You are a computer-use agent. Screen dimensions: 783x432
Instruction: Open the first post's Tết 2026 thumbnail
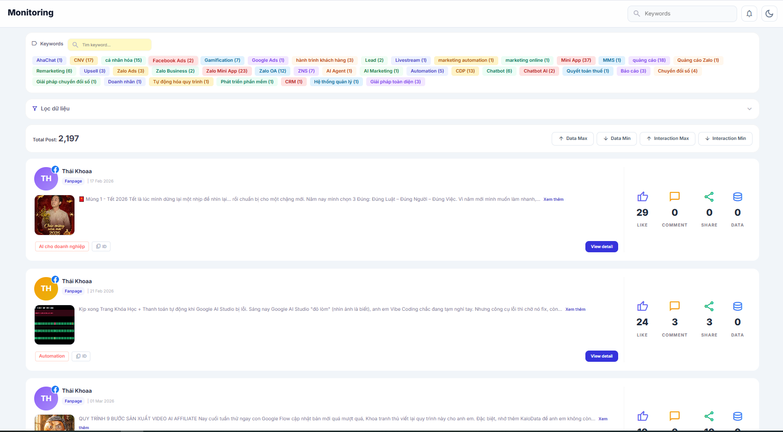click(55, 215)
